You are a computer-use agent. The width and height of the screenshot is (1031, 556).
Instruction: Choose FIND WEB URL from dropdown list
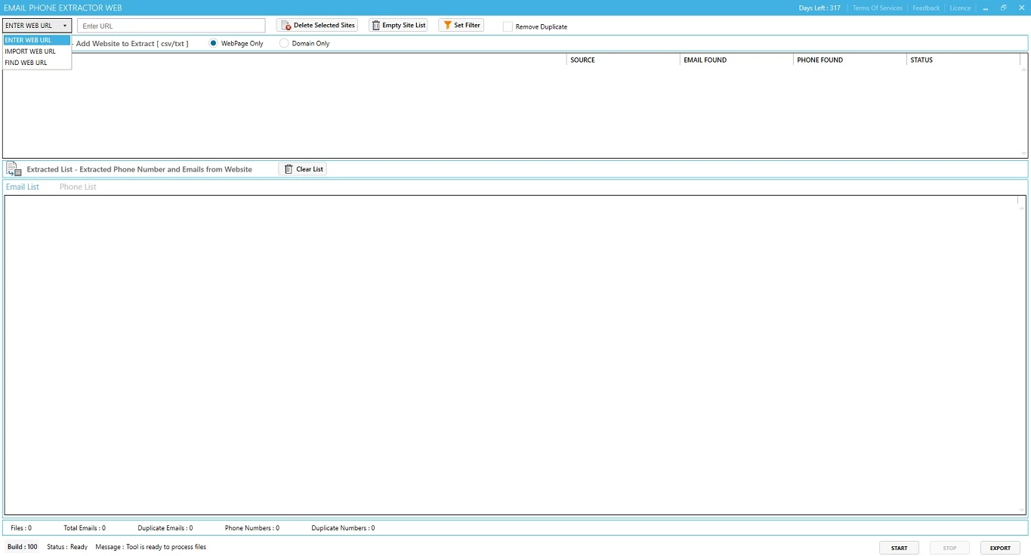tap(26, 63)
